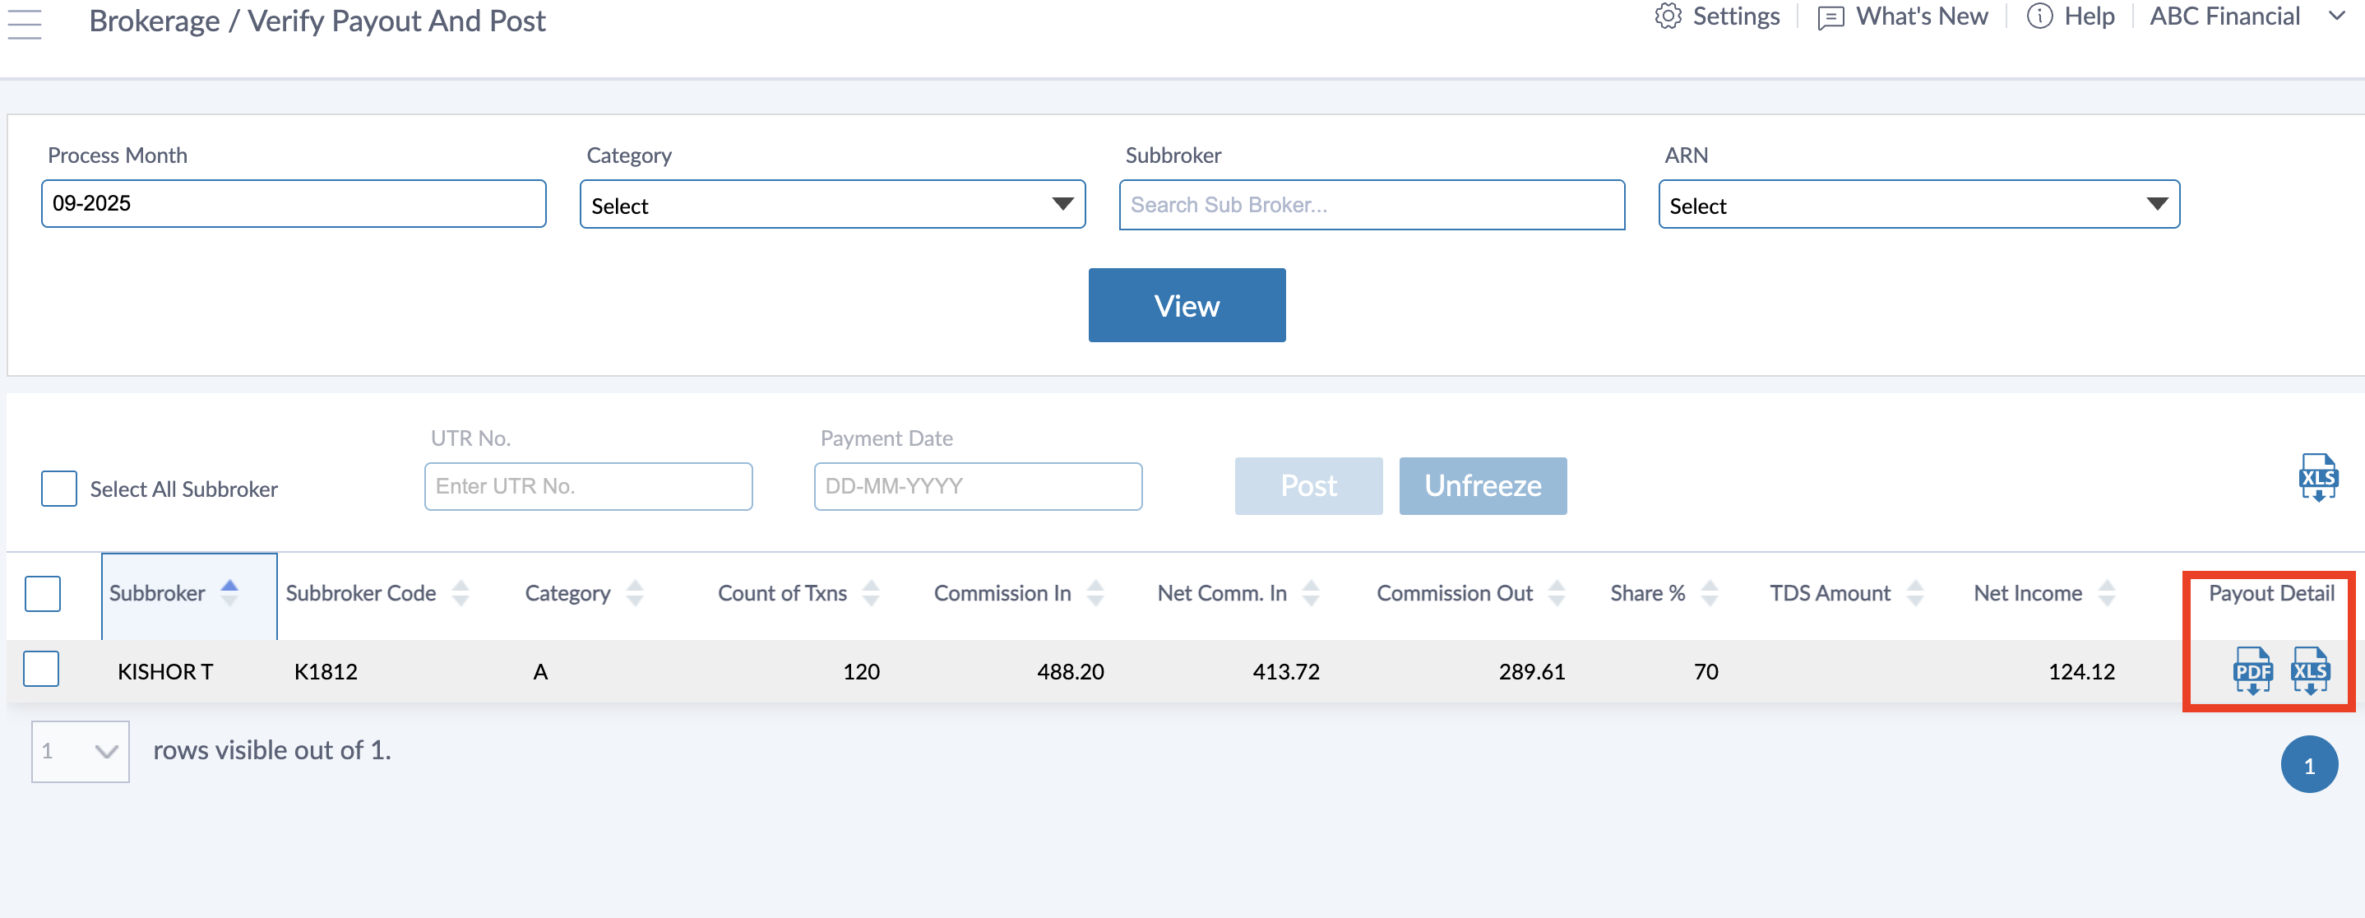
Task: Check the Select All Subbroker checkbox
Action: click(58, 489)
